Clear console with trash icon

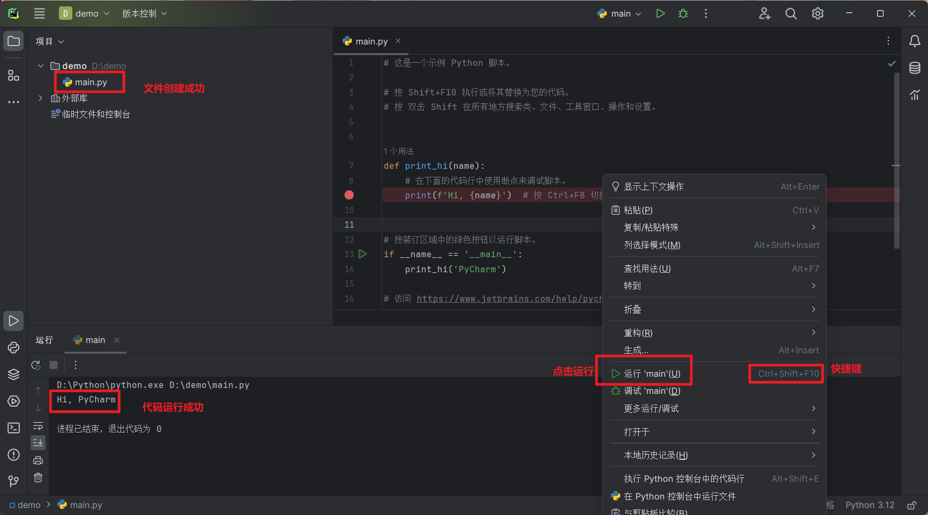[x=38, y=477]
